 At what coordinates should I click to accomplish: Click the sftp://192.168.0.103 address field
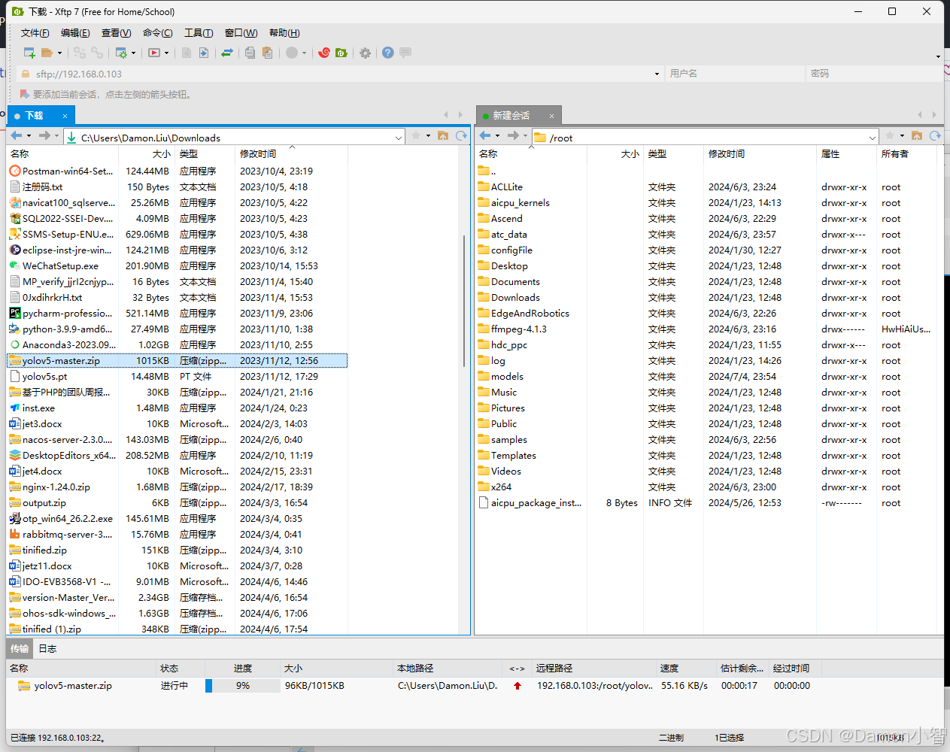coord(341,74)
